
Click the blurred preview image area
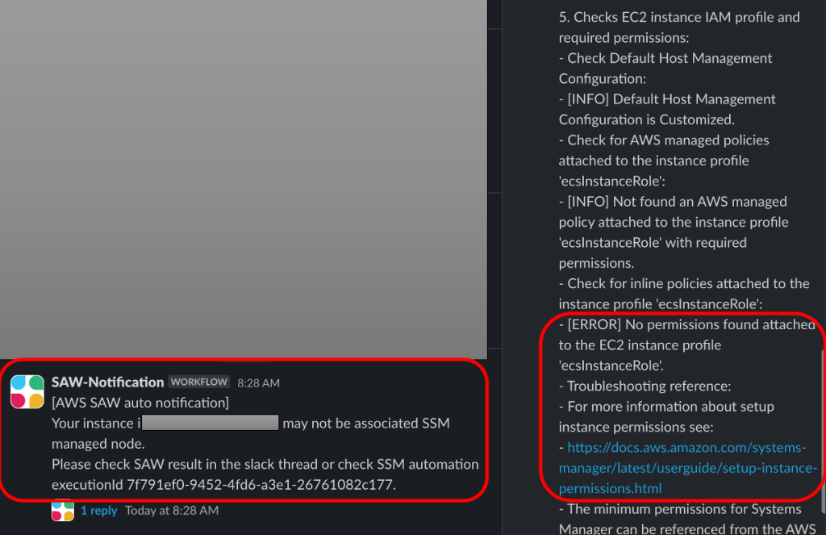(242, 178)
